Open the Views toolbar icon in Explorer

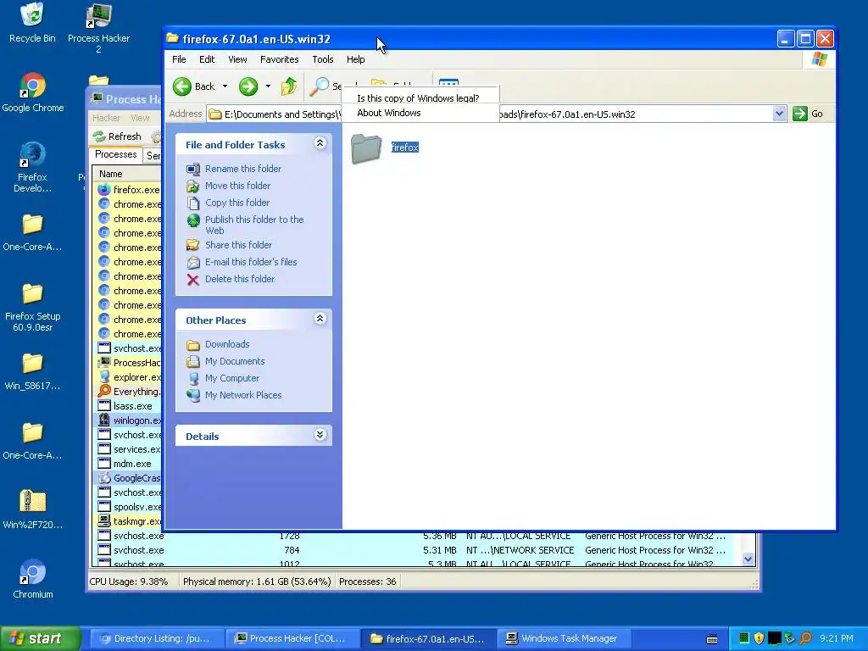(x=448, y=82)
